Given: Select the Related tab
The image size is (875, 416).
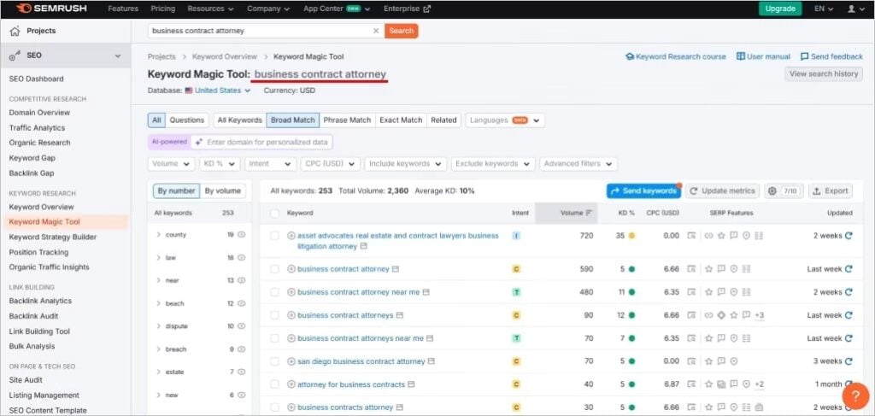Looking at the screenshot, I should [x=443, y=120].
